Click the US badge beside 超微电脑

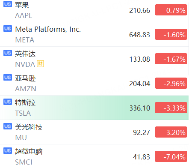click(x=8, y=151)
